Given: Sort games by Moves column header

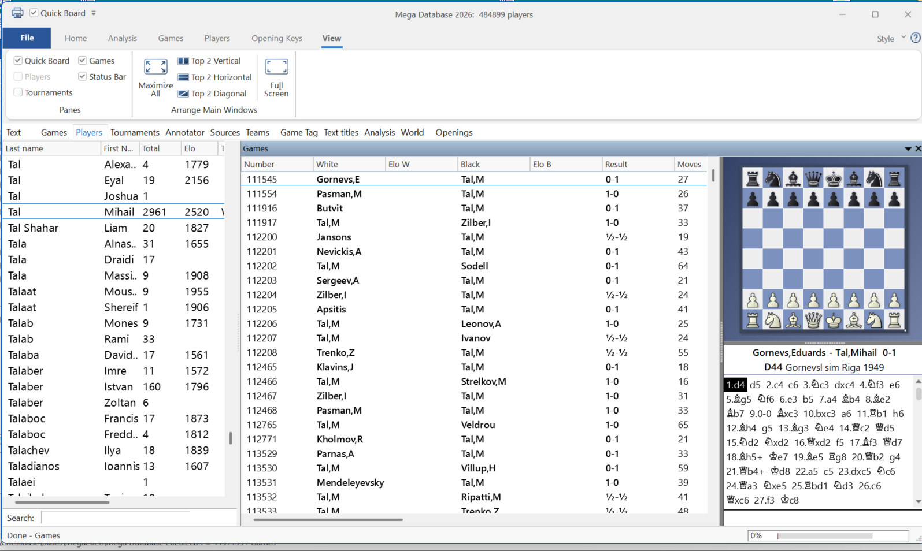Looking at the screenshot, I should pyautogui.click(x=690, y=164).
